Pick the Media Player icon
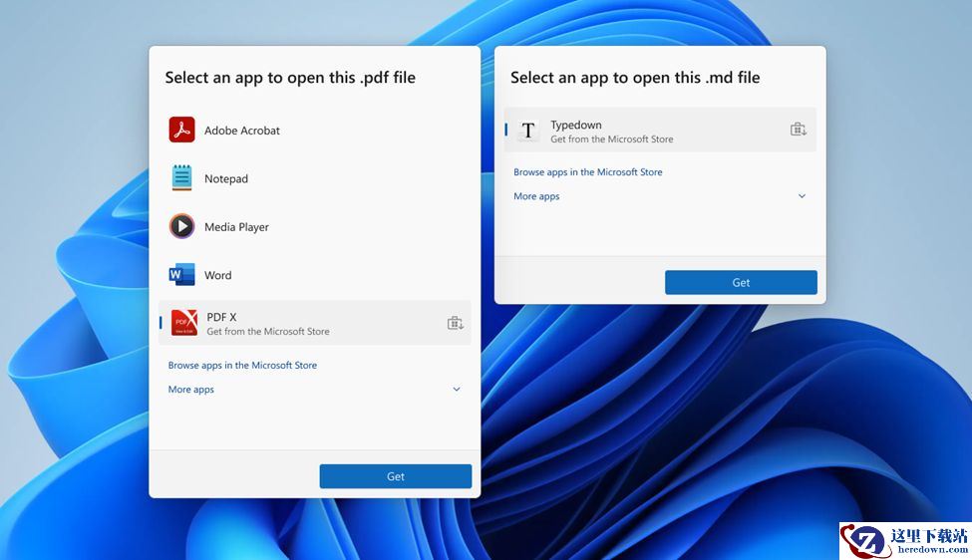The image size is (972, 560). (x=181, y=227)
